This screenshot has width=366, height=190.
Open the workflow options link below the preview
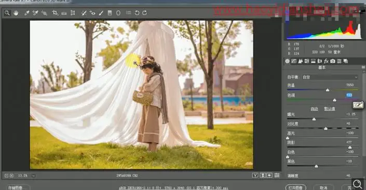(x=174, y=188)
